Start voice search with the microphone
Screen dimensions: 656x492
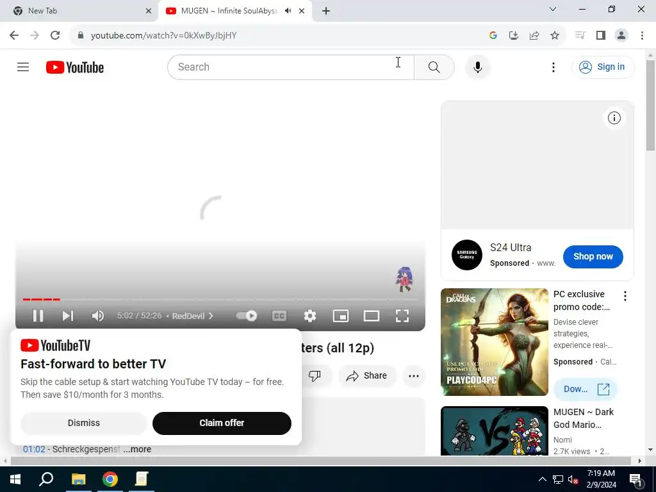pyautogui.click(x=477, y=67)
